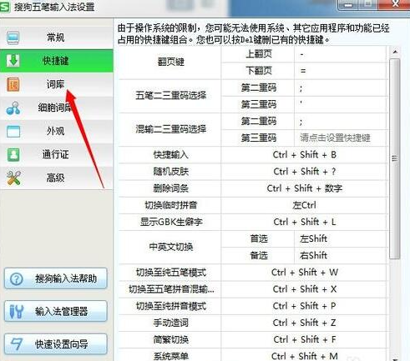The height and width of the screenshot is (361, 410).
Task: Click the 下翻页 sub-label
Action: click(x=259, y=71)
